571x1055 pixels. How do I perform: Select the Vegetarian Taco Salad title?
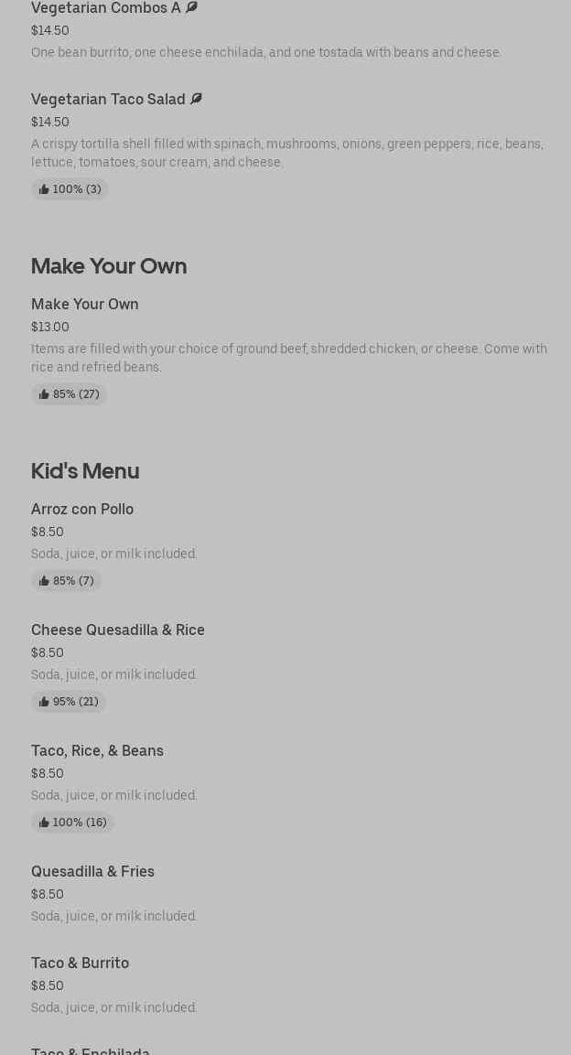point(108,99)
